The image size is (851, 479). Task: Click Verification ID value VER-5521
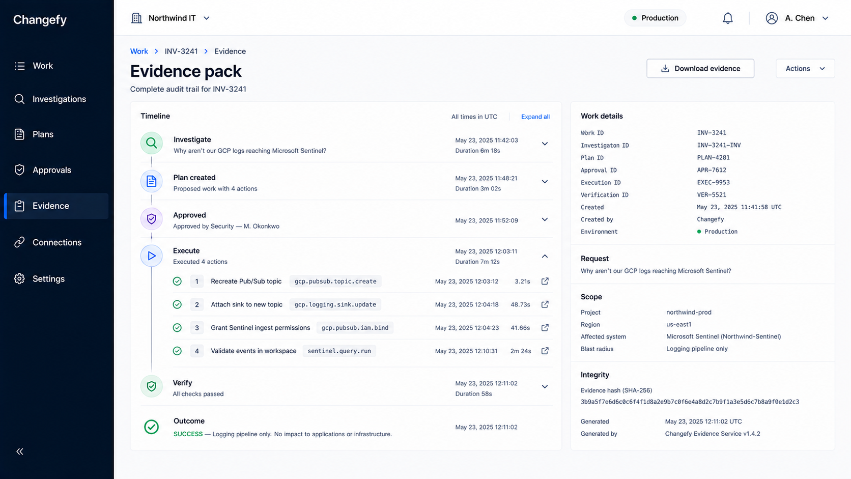(712, 194)
